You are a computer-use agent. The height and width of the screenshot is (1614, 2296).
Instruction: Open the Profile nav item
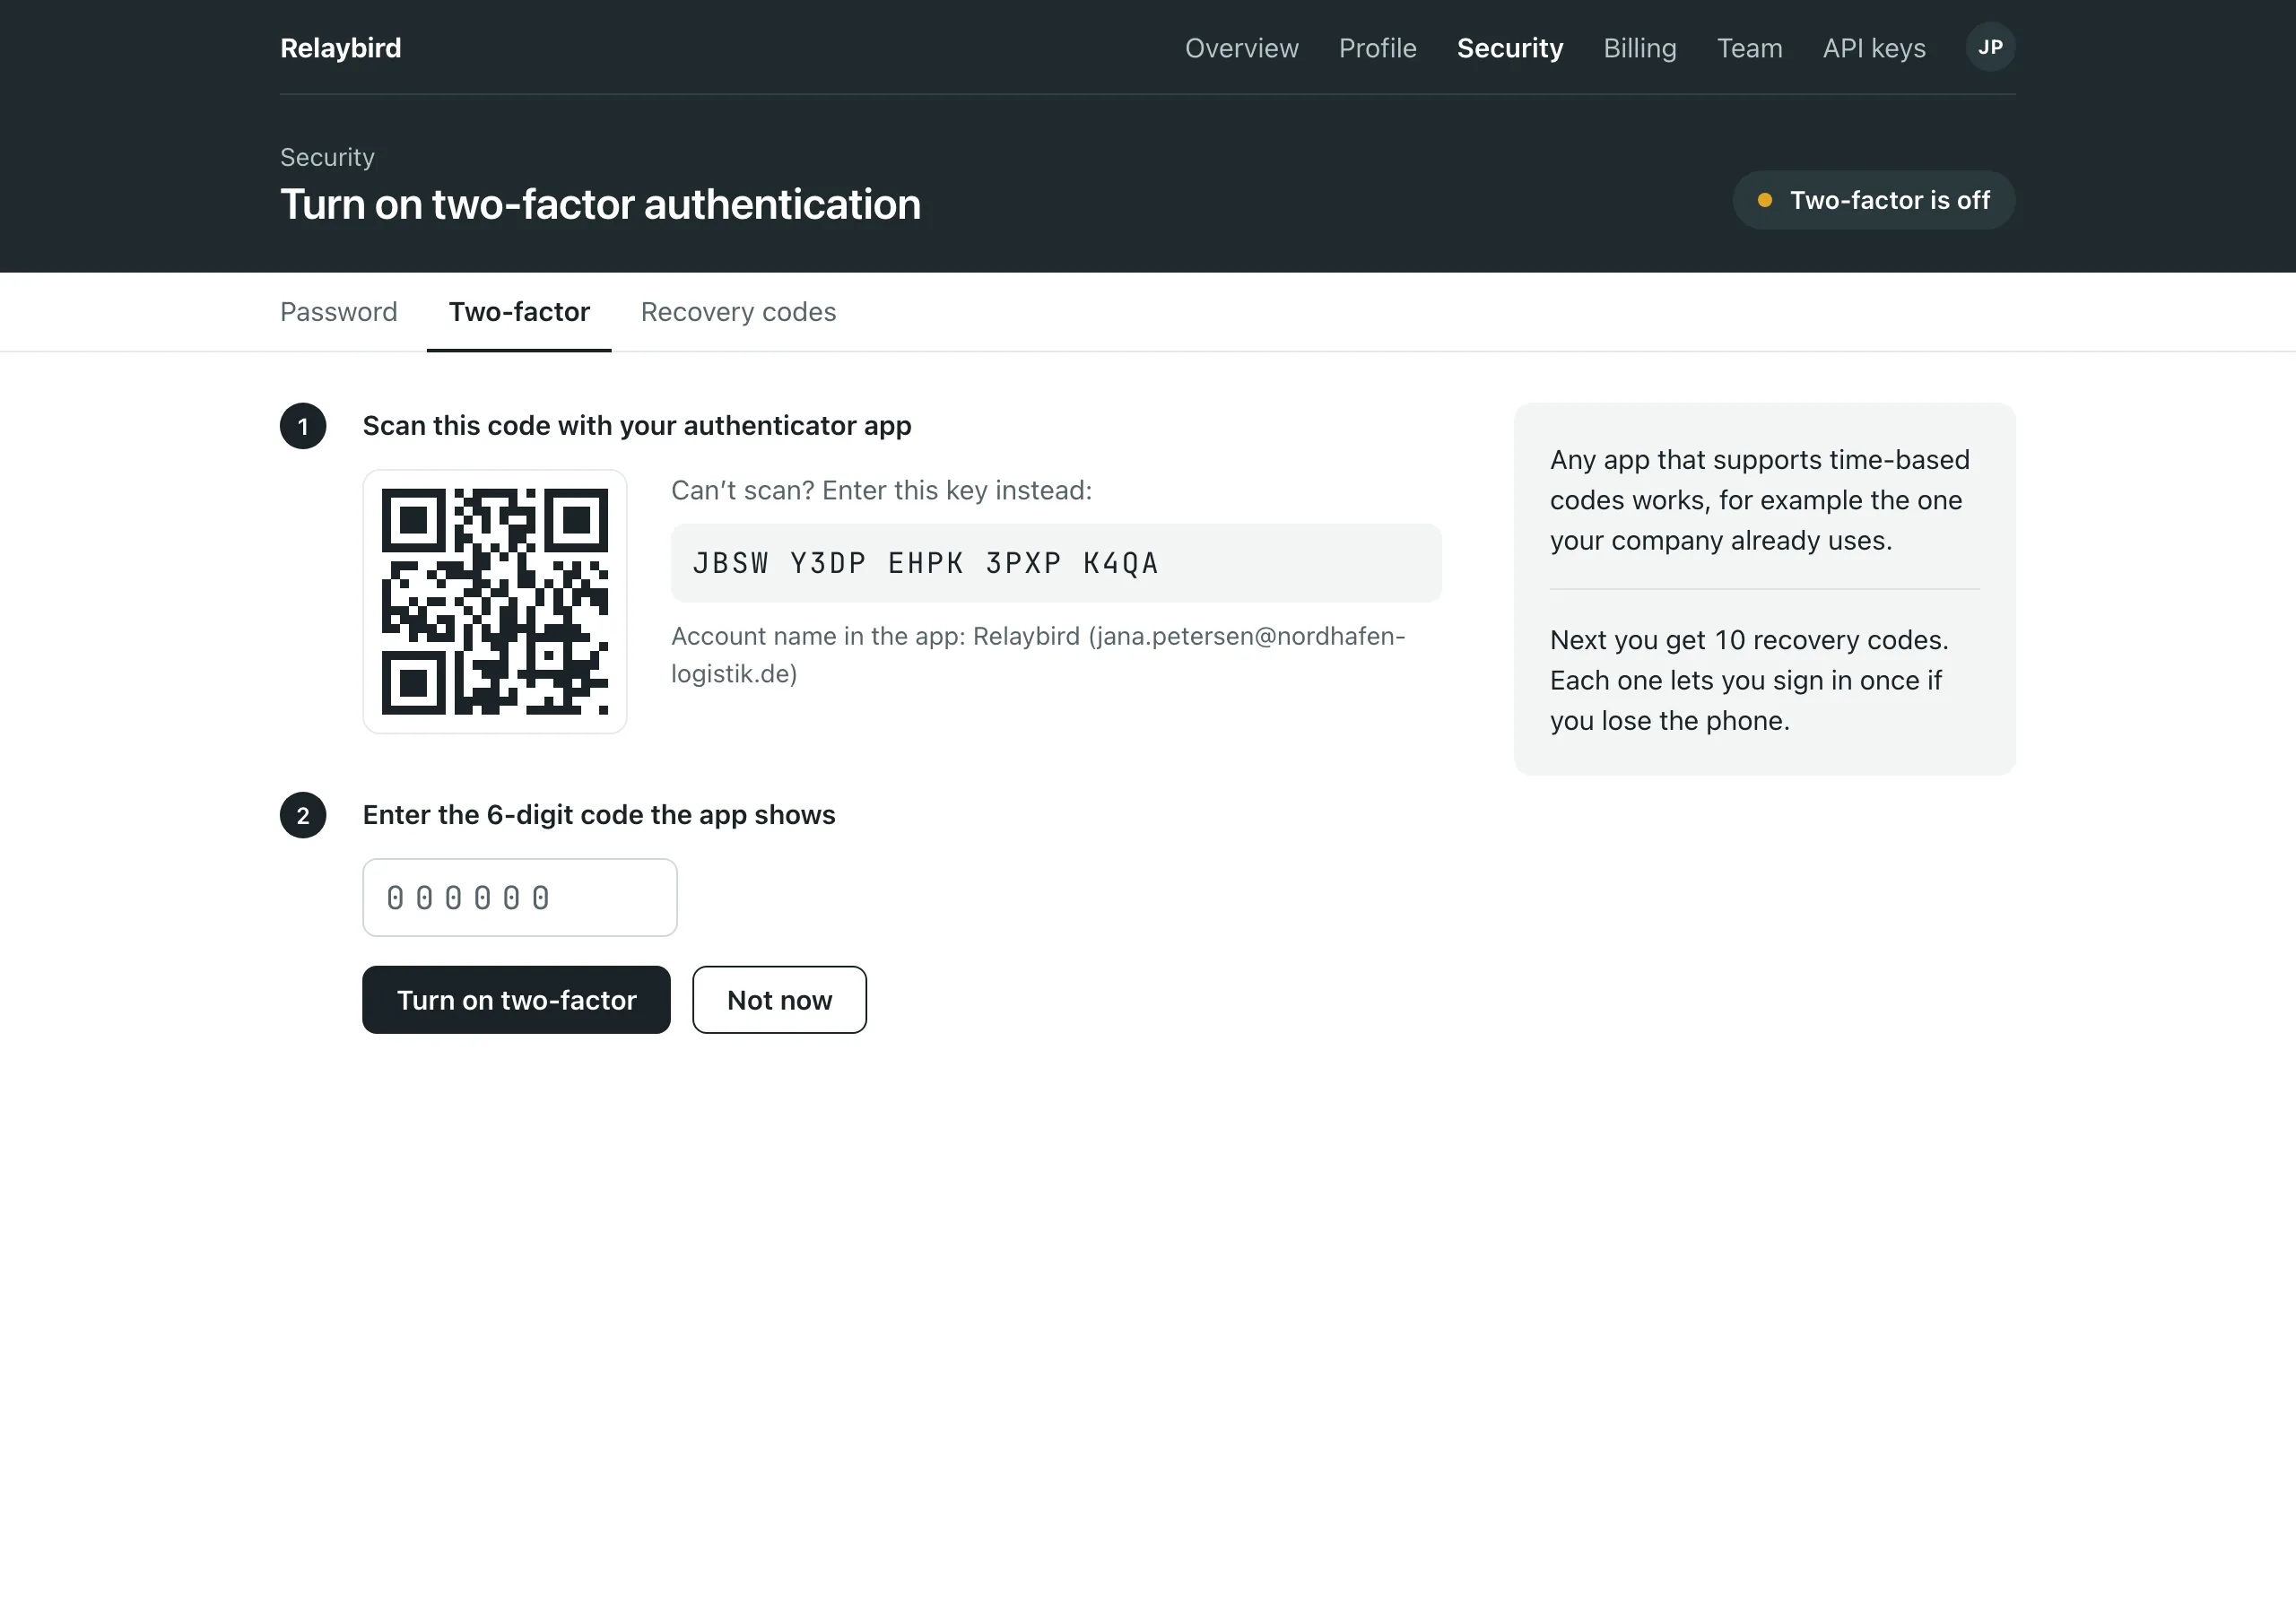click(x=1377, y=48)
